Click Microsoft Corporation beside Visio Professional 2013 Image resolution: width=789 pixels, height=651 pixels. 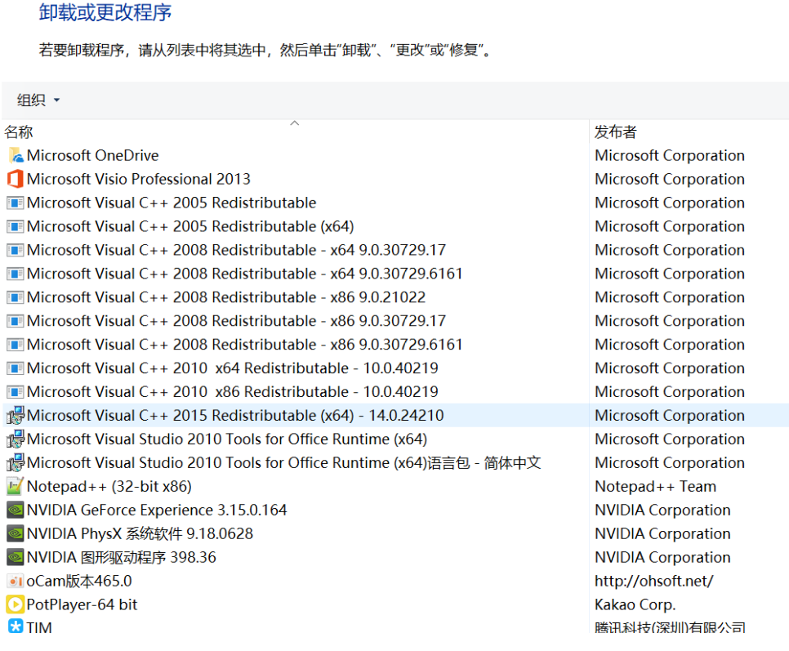(670, 179)
